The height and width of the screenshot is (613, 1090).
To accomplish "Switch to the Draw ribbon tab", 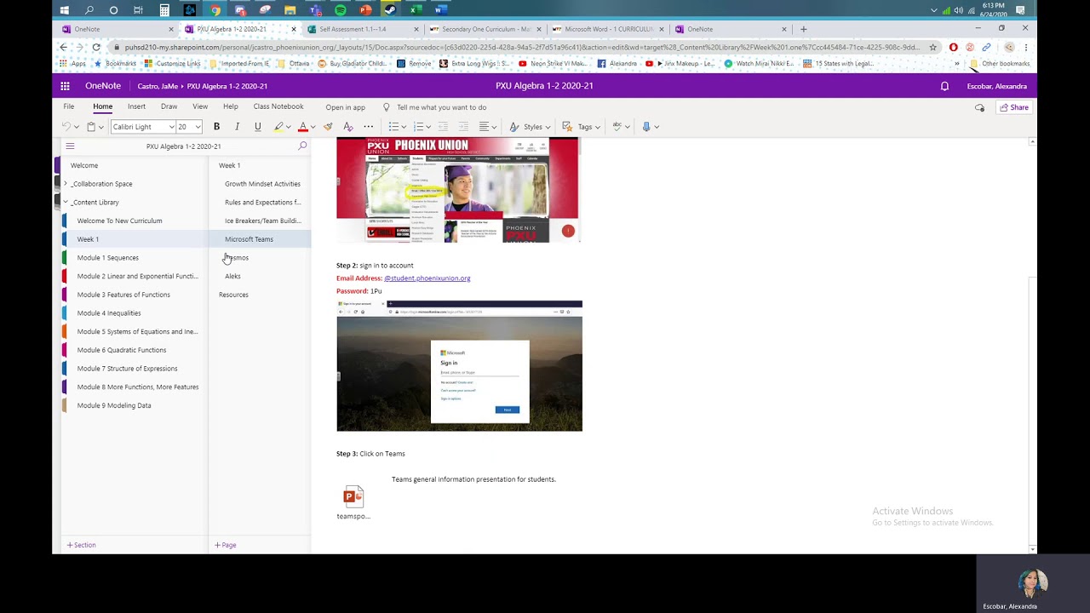I will coord(169,107).
